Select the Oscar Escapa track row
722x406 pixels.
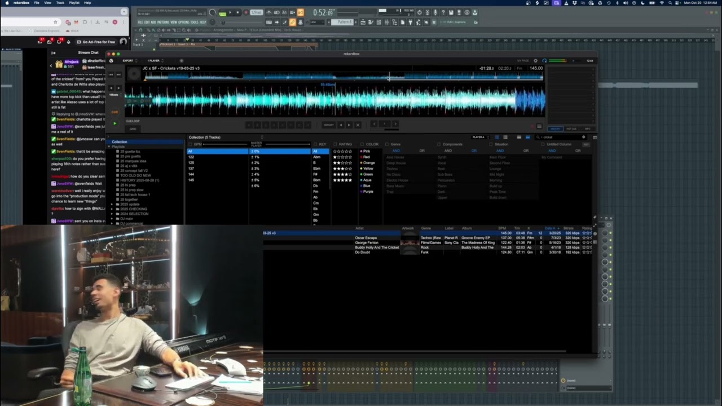pos(428,238)
